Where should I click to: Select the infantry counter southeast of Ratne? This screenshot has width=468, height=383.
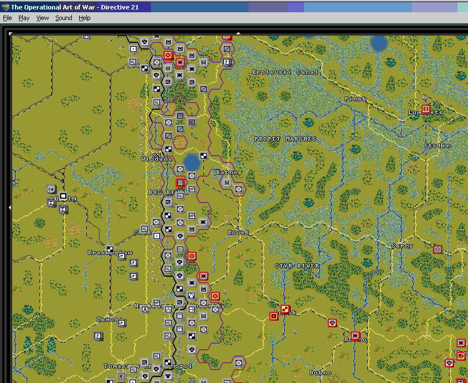(238, 189)
